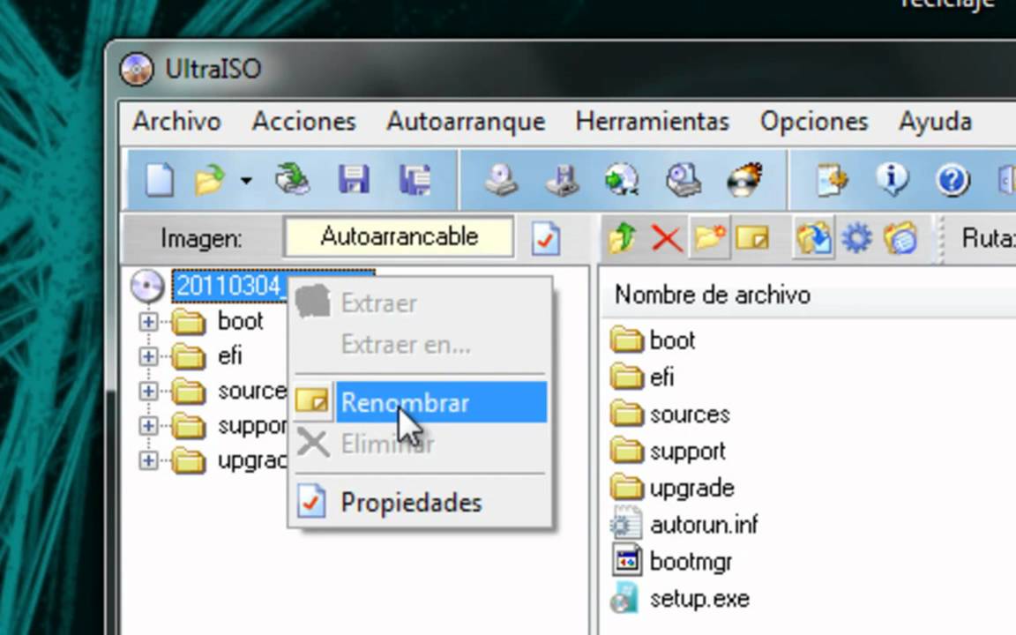Click the file list view icon after gear
This screenshot has height=635, width=1016.
(900, 238)
